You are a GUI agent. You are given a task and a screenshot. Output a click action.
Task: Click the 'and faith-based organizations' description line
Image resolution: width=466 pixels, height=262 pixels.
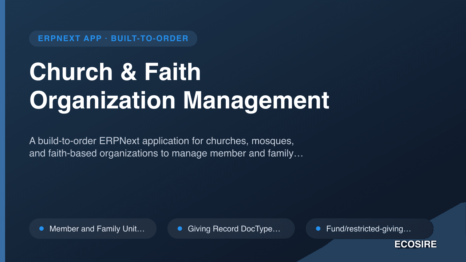166,154
